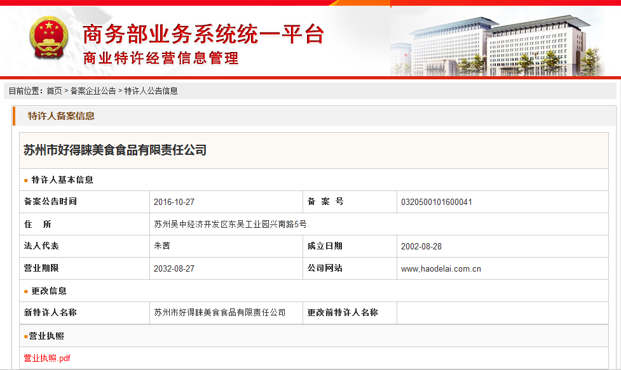Image resolution: width=621 pixels, height=370 pixels.
Task: Click 特许人公告信息 in the breadcrumb
Action: 151,91
